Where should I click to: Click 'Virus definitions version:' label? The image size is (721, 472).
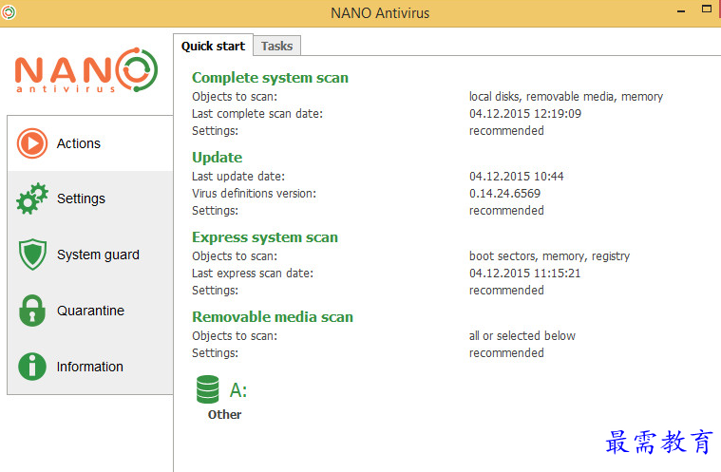tap(255, 193)
